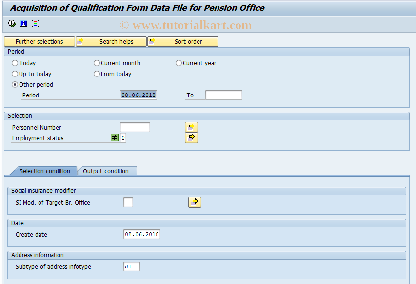The image size is (416, 284).
Task: Switch to the Output condition tab
Action: coord(107,171)
